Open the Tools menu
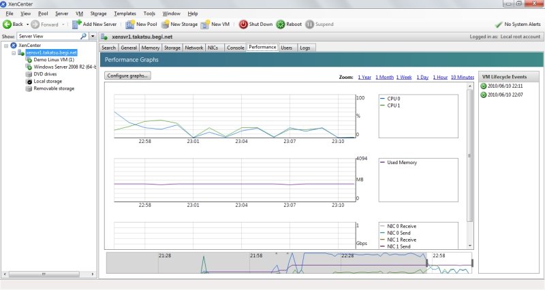Image resolution: width=545 pixels, height=290 pixels. (x=149, y=14)
